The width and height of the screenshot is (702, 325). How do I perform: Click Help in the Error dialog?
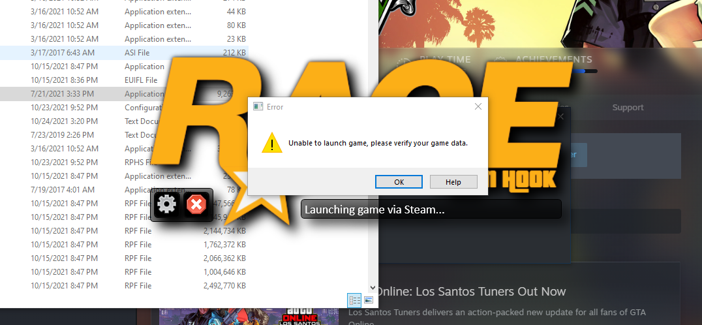click(x=453, y=181)
